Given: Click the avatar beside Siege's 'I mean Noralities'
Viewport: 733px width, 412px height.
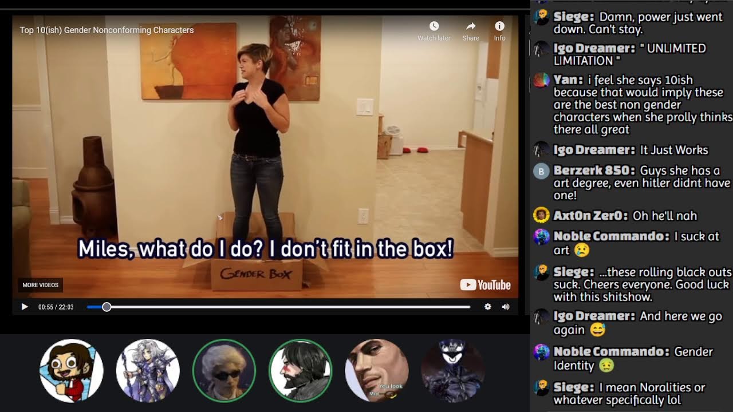Looking at the screenshot, I should tap(541, 388).
